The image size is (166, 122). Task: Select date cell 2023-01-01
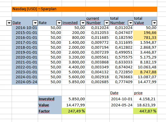(25, 72)
